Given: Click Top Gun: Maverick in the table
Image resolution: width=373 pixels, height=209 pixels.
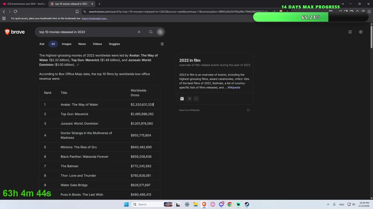Looking at the screenshot, I should click(74, 114).
